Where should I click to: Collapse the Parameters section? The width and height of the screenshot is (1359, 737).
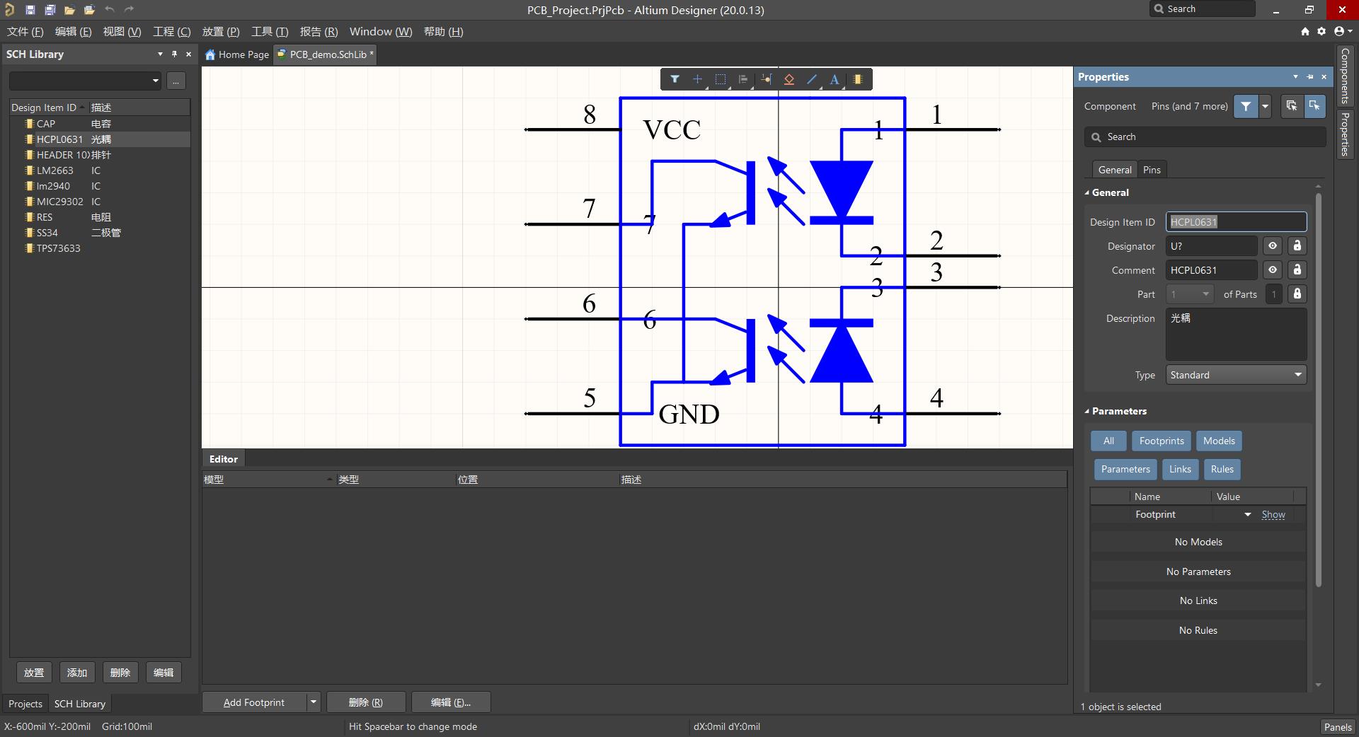coord(1088,411)
